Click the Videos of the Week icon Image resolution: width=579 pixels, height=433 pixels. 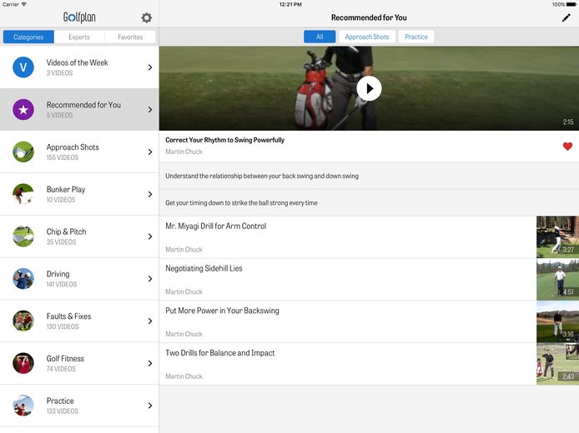point(23,67)
